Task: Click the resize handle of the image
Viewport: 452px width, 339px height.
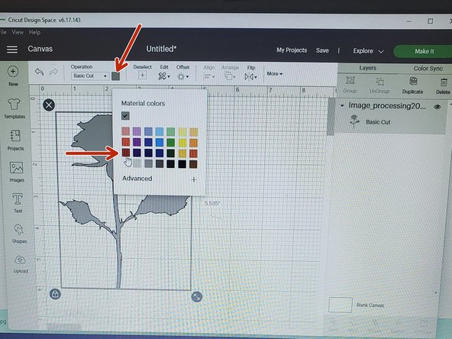Action: click(196, 296)
